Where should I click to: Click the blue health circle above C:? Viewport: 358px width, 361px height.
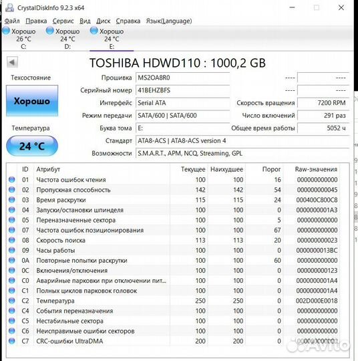click(6, 31)
